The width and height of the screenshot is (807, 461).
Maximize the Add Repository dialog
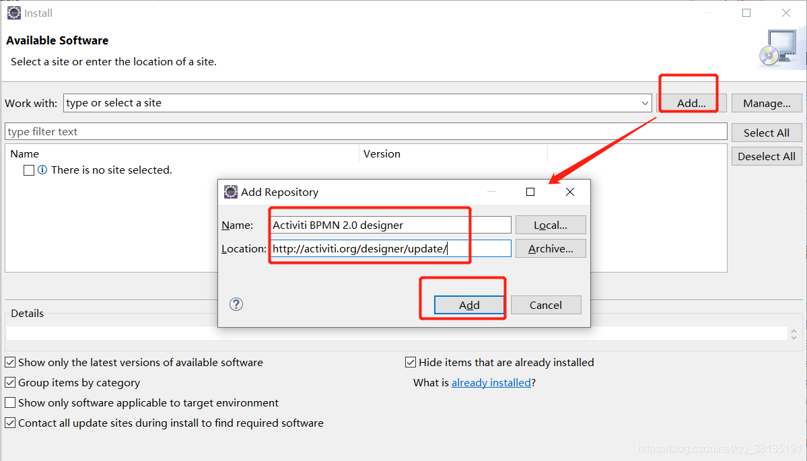pyautogui.click(x=530, y=192)
